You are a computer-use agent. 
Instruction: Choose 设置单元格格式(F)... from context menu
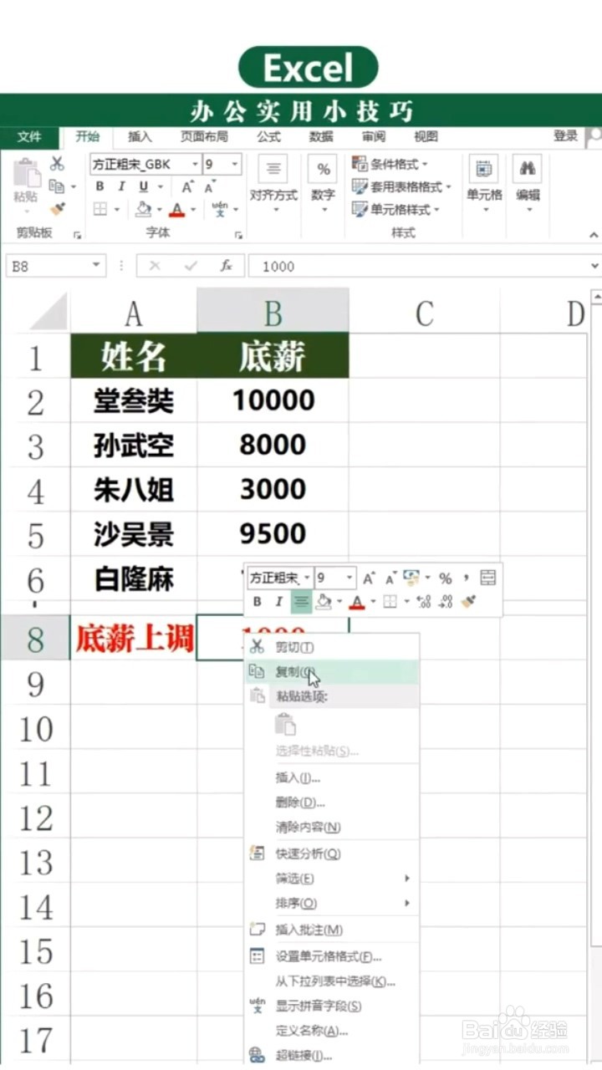click(332, 956)
